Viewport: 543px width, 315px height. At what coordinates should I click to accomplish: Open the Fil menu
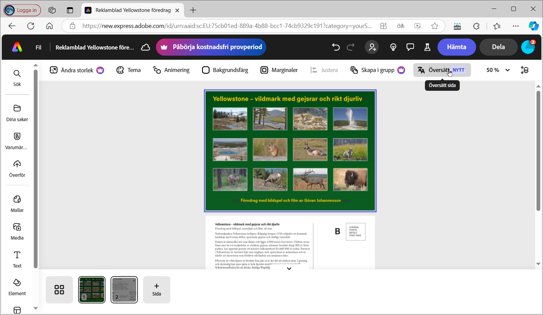point(39,47)
